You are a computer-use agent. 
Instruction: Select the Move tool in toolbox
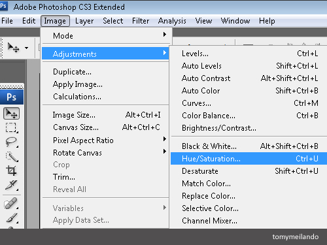coord(11,113)
